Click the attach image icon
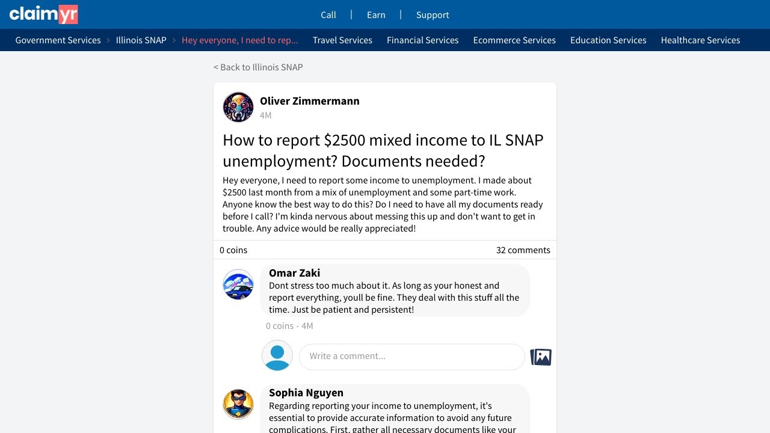This screenshot has height=433, width=770. tap(541, 357)
